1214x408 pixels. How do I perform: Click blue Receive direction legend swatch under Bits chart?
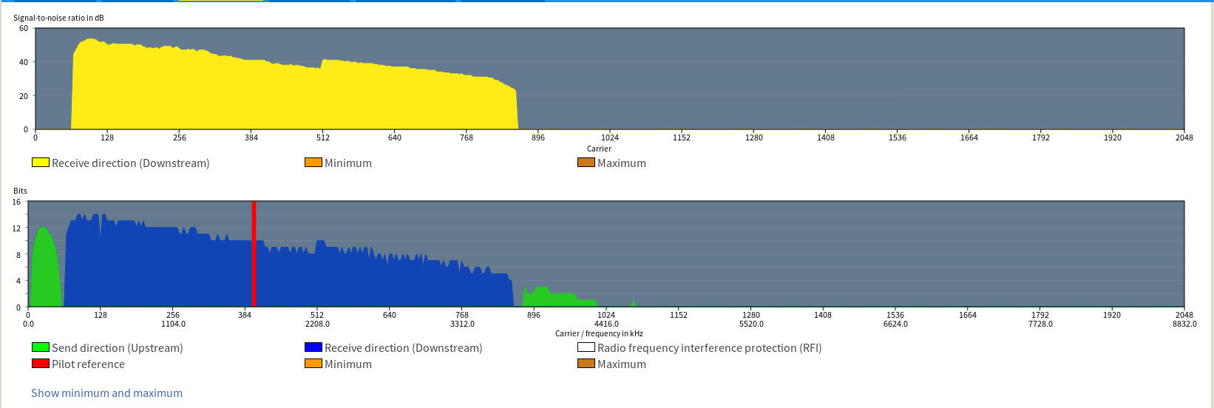313,347
